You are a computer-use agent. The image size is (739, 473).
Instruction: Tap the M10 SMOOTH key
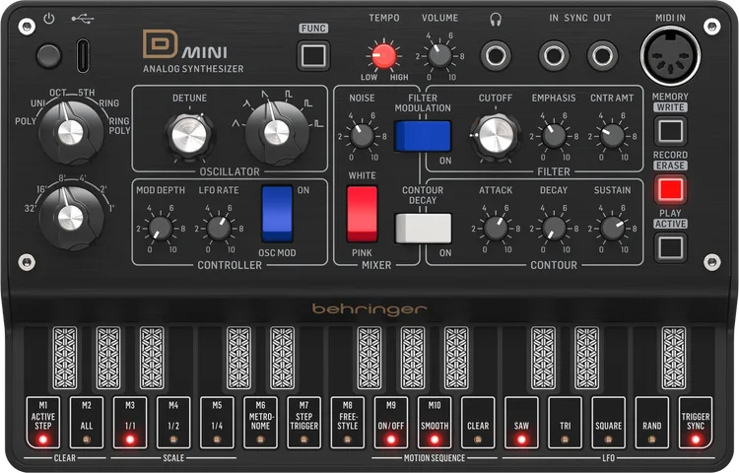tap(435, 423)
